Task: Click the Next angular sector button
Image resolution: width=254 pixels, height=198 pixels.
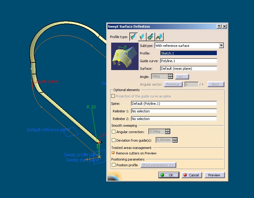Action: click(216, 84)
